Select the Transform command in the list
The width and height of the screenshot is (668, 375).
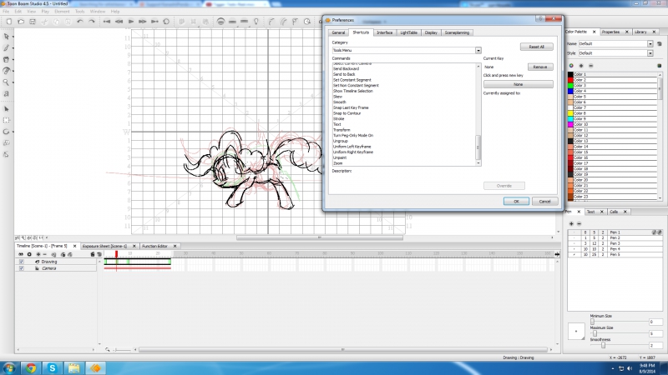pyautogui.click(x=342, y=130)
